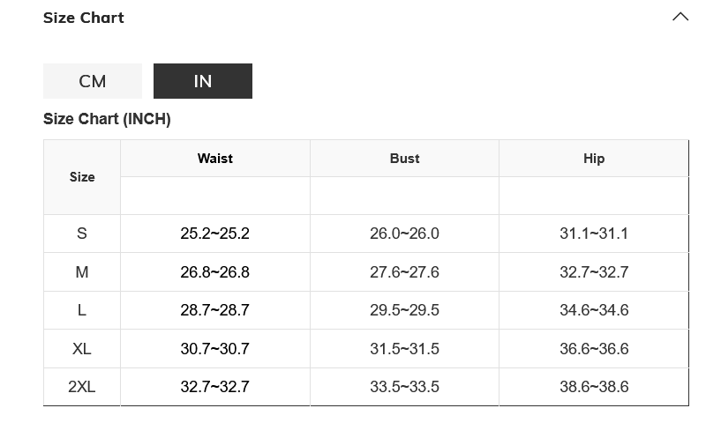The image size is (706, 423).
Task: Click the 25.2~25.2 waist value for S
Action: coord(215,234)
